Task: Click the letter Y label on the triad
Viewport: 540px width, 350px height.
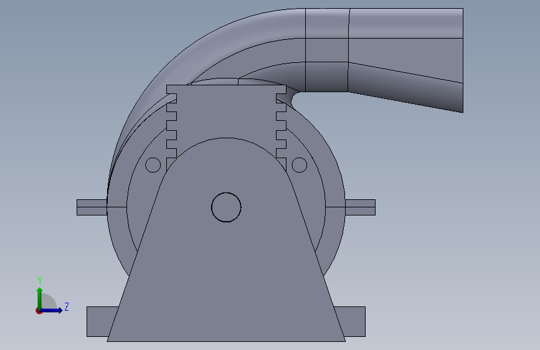Action: (x=40, y=280)
